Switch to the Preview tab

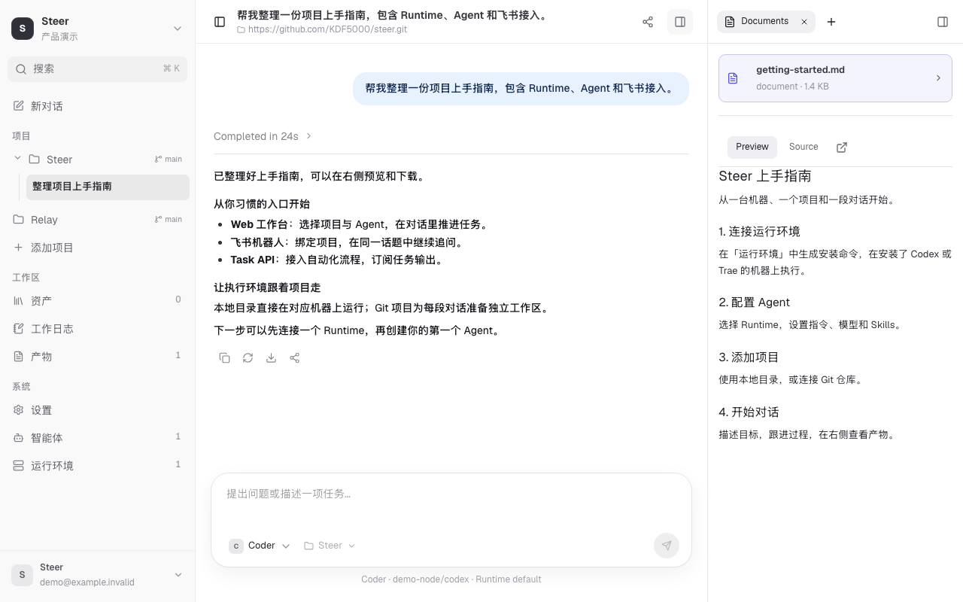point(752,147)
